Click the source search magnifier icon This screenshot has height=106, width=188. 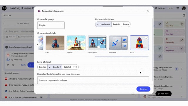coord(6,31)
